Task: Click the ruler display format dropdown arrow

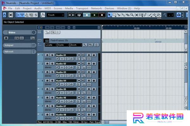Action: (186, 27)
